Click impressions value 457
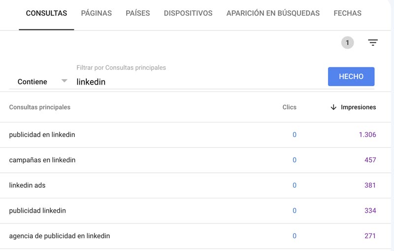Viewport: 394px width, 251px height. coord(370,160)
